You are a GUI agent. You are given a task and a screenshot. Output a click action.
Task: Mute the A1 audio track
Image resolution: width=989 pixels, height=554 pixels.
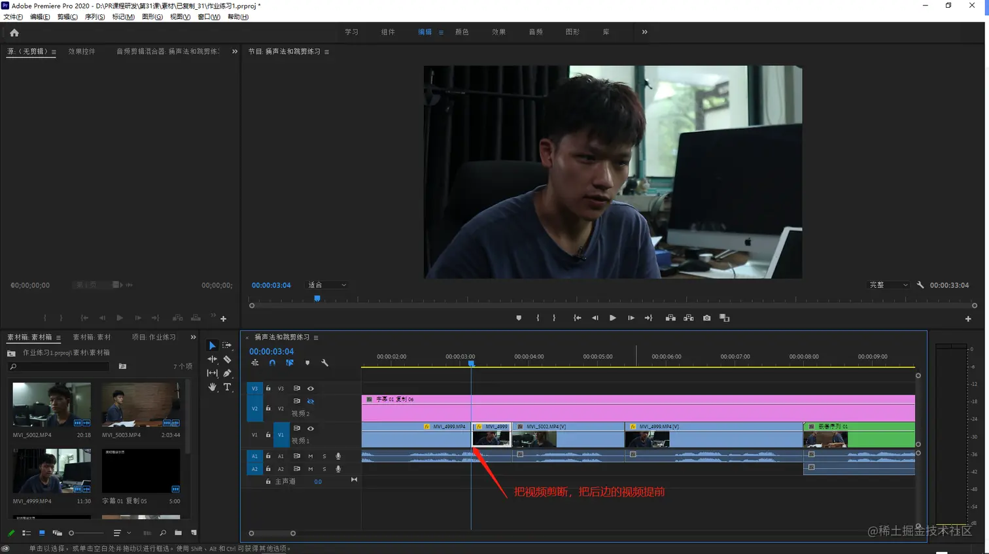click(x=311, y=456)
